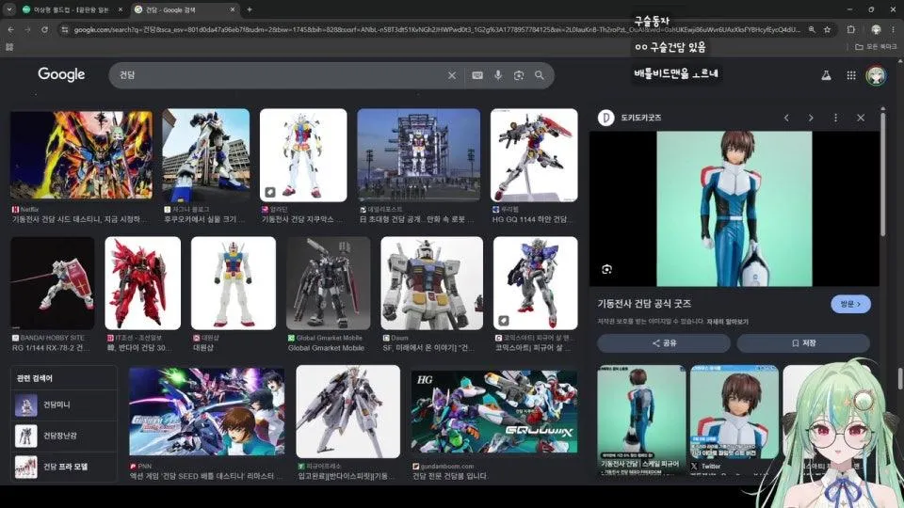Search by image with the Google Lens icon
The image size is (904, 508).
pos(519,75)
